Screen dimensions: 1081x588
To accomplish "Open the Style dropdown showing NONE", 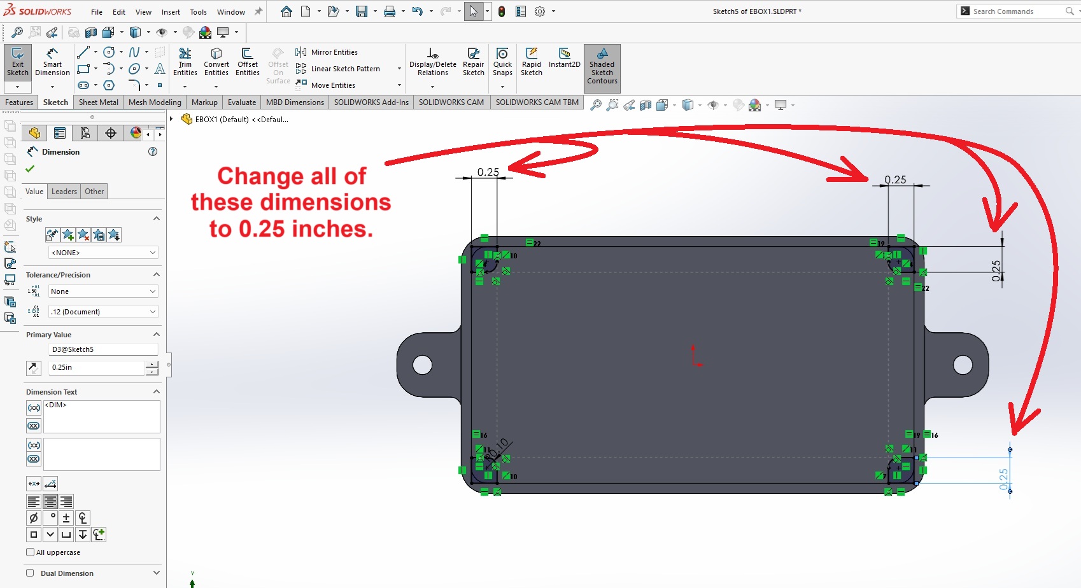I will click(x=103, y=253).
